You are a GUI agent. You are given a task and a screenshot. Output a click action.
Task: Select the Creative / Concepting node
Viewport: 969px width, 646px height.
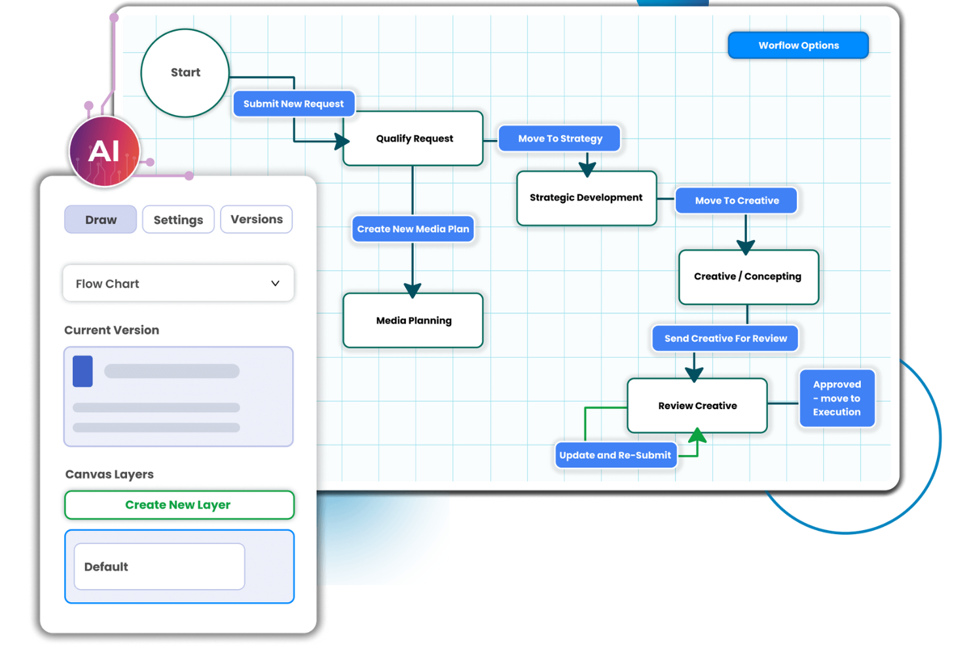(x=748, y=277)
